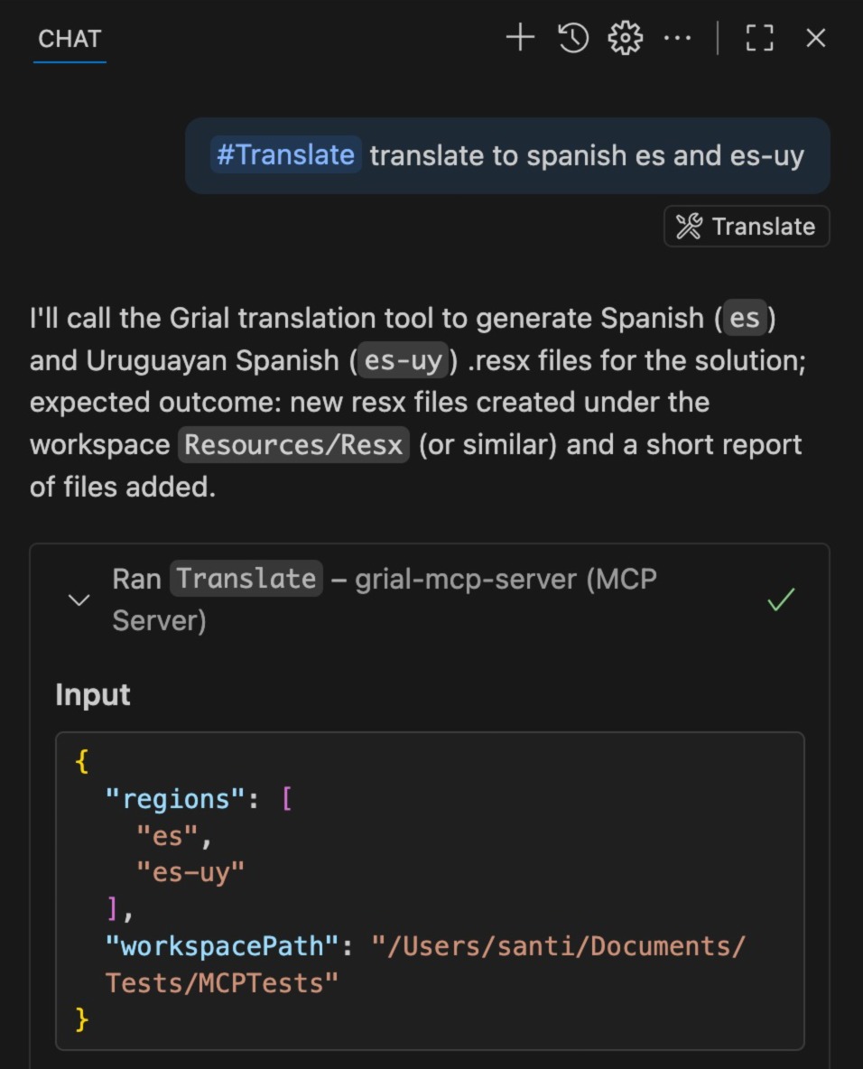Click the Resources/Resx code reference

pos(292,444)
